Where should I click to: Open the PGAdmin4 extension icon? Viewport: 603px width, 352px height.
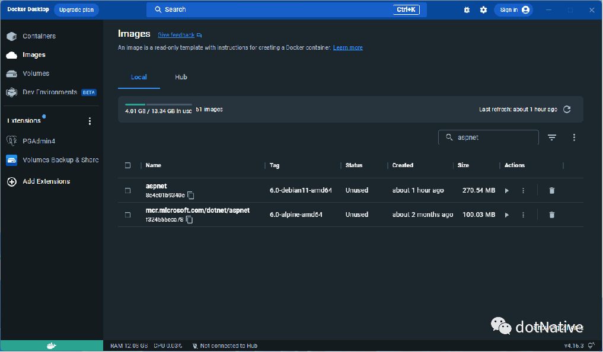coord(11,141)
